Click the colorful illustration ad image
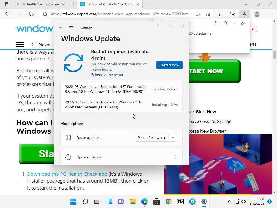This screenshot has width=277, height=208. pyautogui.click(x=218, y=164)
